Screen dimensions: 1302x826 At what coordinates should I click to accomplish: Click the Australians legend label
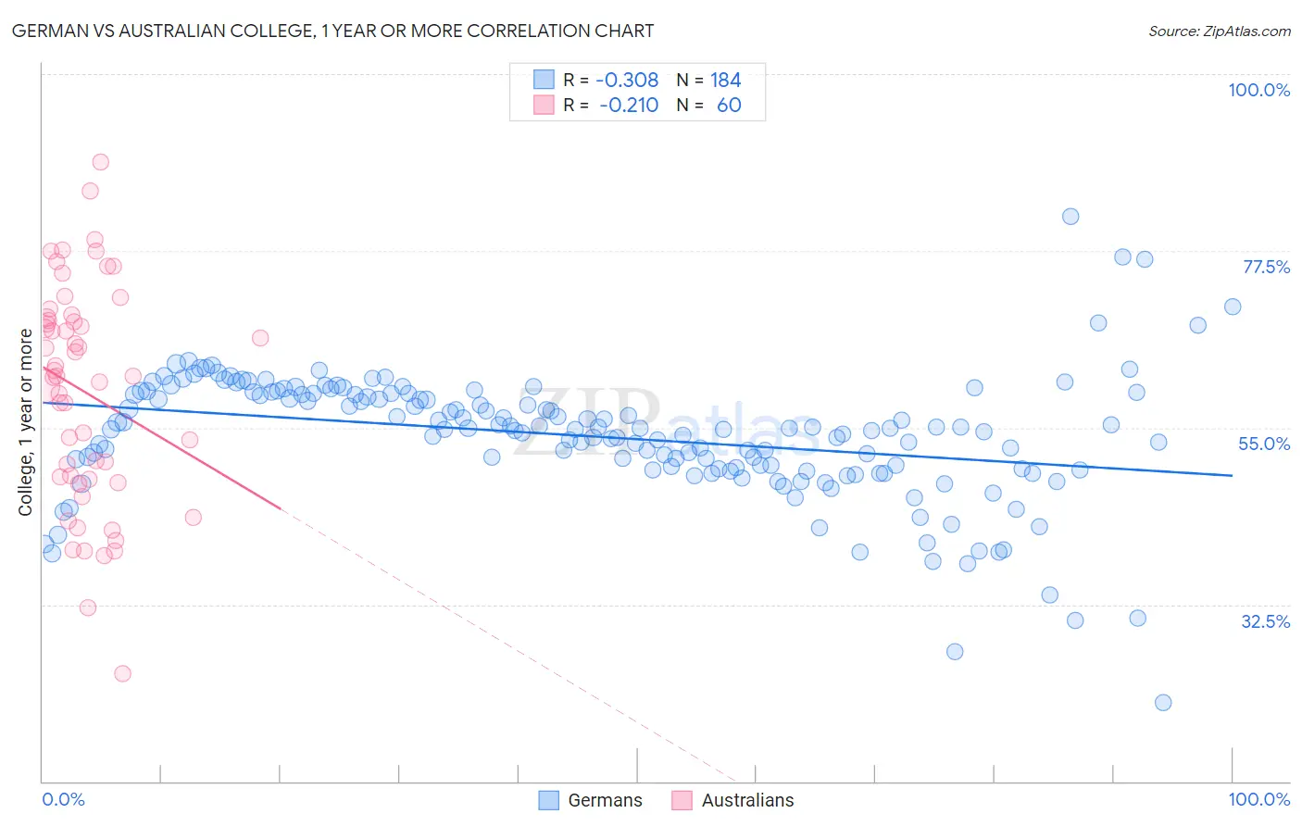point(747,800)
